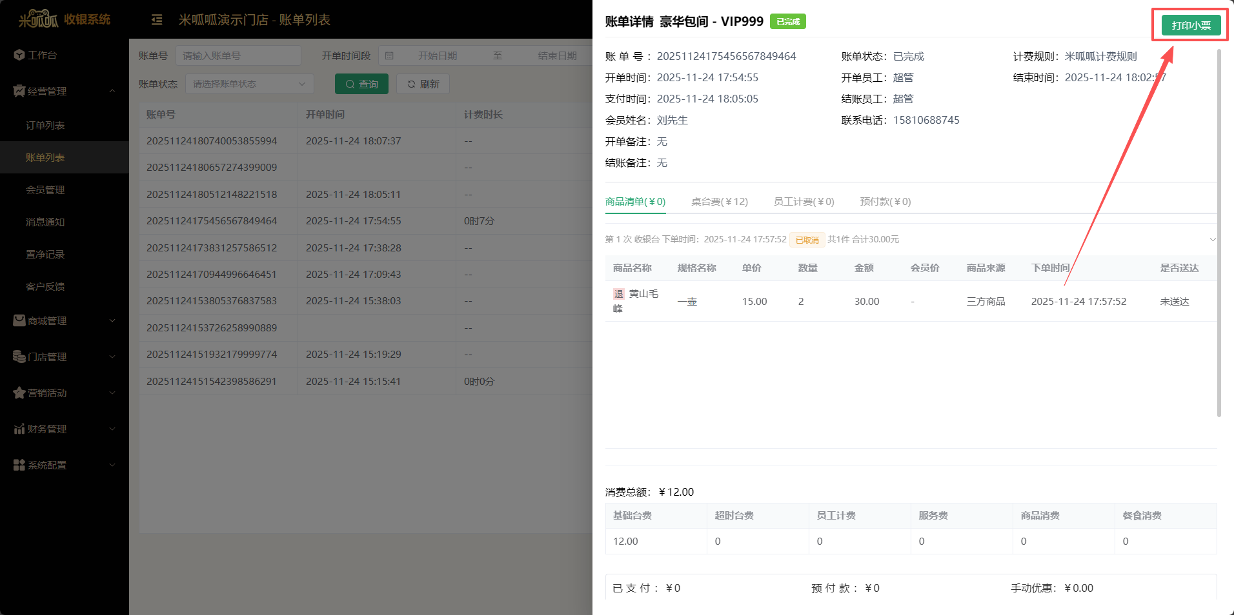Click the 刷新 refresh button
1234x615 pixels.
(x=423, y=84)
